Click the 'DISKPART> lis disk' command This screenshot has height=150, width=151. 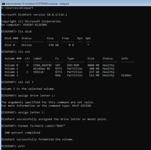tap(16, 32)
